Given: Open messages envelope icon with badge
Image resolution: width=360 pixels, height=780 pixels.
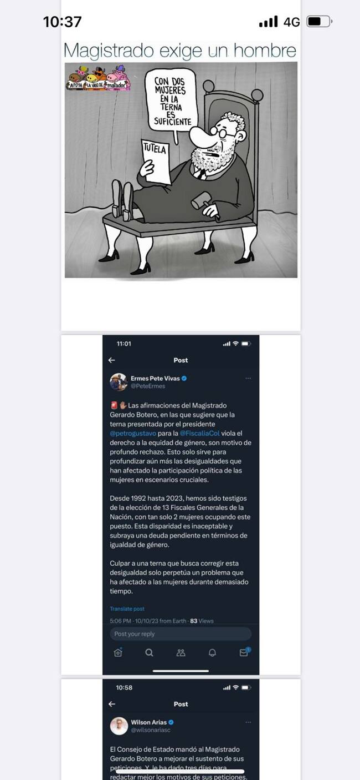Looking at the screenshot, I should pos(244,652).
